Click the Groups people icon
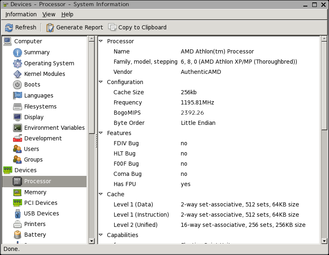The width and height of the screenshot is (329, 255). pyautogui.click(x=17, y=160)
